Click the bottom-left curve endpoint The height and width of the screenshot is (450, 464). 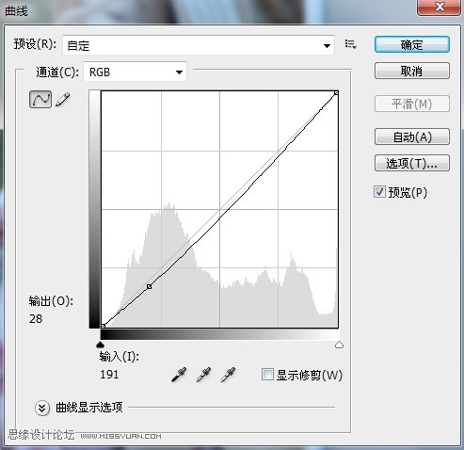coord(103,326)
